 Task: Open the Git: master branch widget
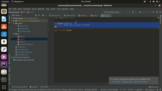(x=150, y=90)
